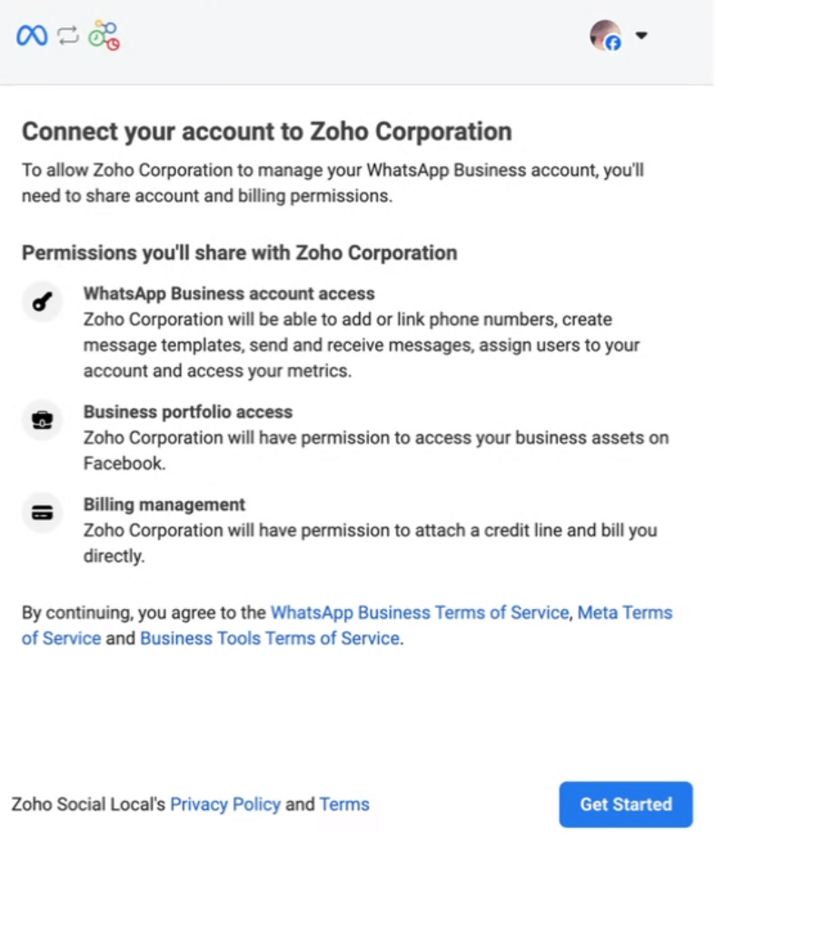Click the briefcase Business portfolio icon
814x938 pixels.
(x=42, y=420)
